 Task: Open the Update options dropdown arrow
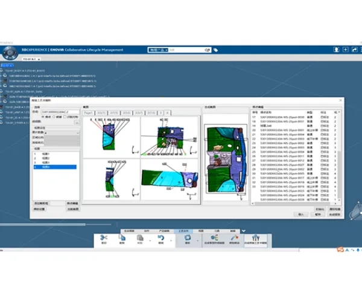click(197, 241)
